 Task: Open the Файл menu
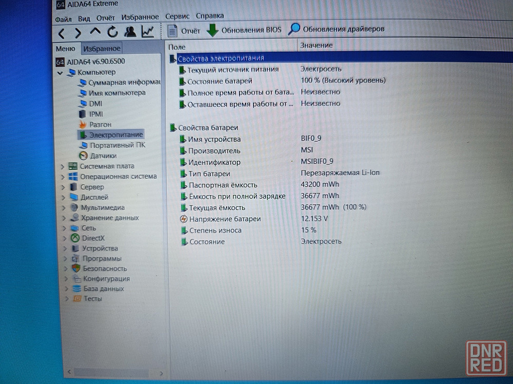tap(63, 19)
